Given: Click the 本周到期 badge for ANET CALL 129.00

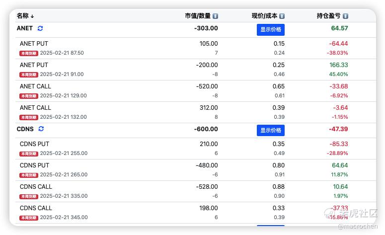Looking at the screenshot, I should [x=29, y=96].
